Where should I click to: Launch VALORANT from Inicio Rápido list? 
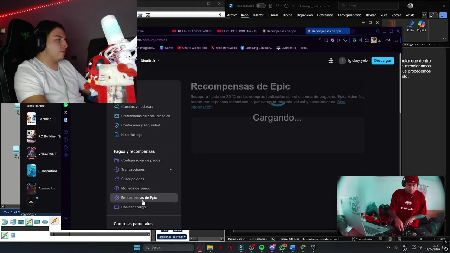coord(41,154)
